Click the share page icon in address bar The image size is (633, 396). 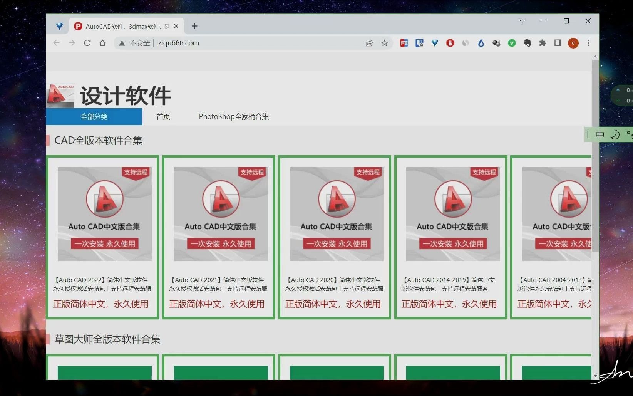(x=369, y=43)
